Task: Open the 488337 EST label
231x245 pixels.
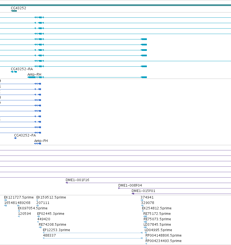Action: tap(49, 235)
